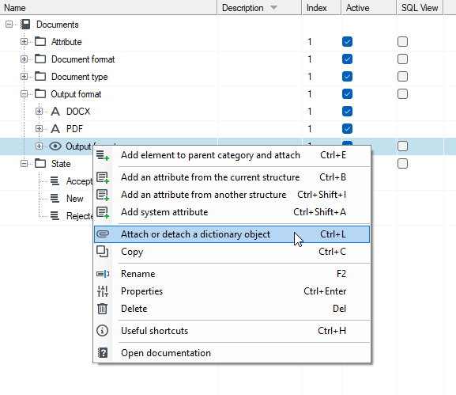Enable SQL View for Document format row
The image size is (456, 395).
tap(402, 59)
